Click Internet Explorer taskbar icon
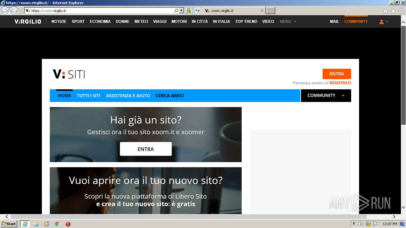406x228 pixels. (x=25, y=224)
